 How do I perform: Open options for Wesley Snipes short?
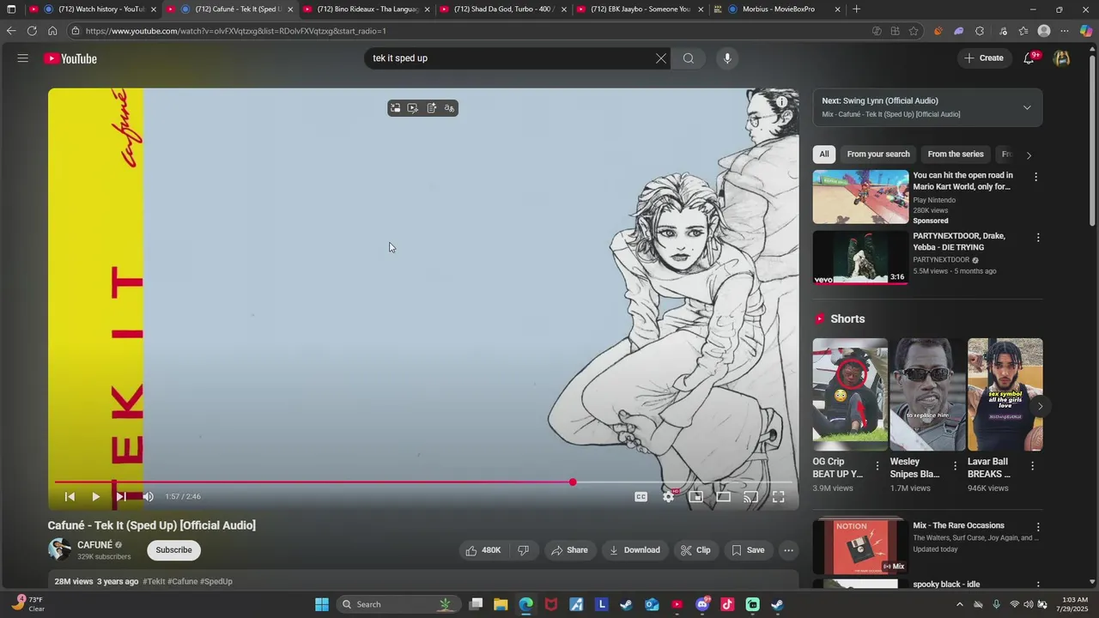coord(955,466)
